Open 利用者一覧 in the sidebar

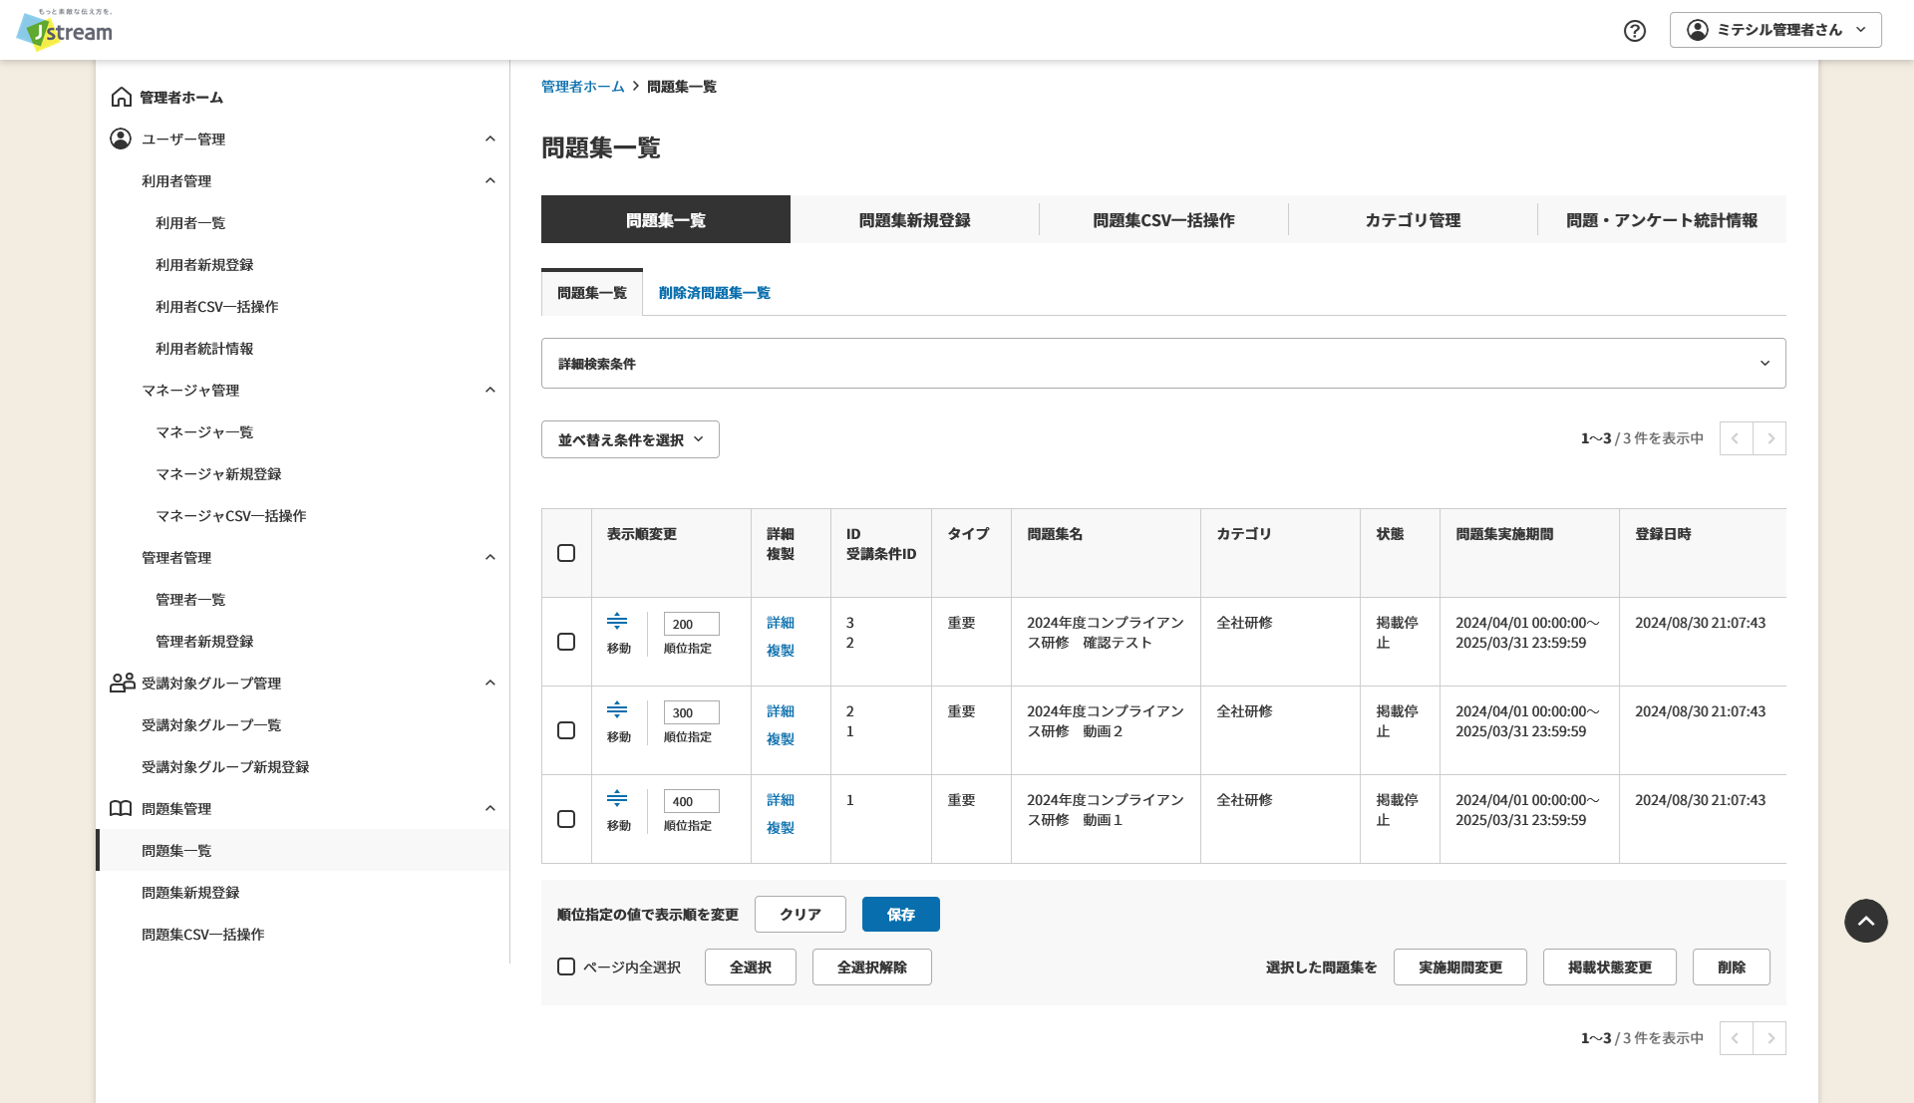tap(190, 222)
